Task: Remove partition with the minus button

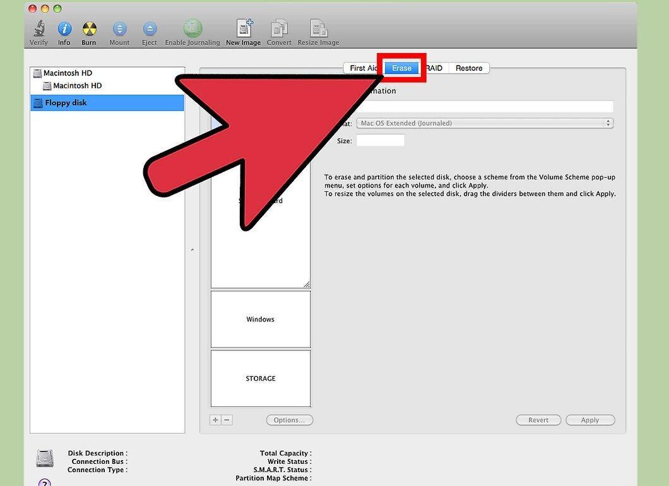Action: pos(227,420)
